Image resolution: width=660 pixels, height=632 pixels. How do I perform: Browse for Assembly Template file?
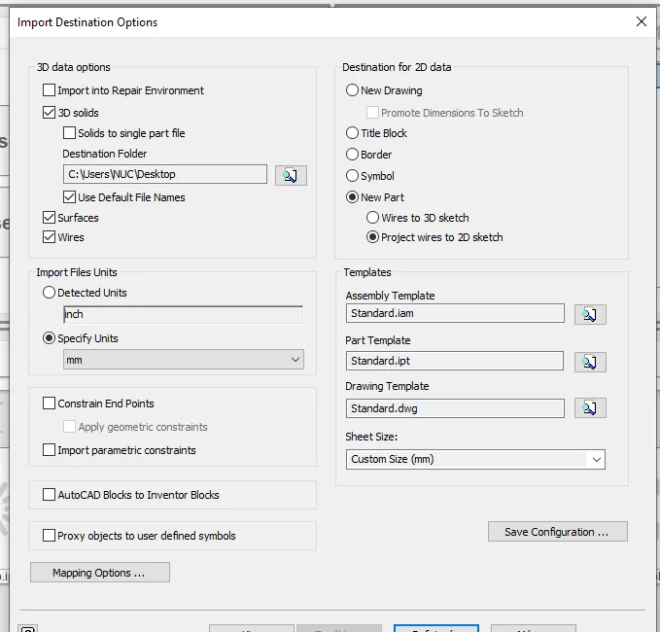(589, 314)
